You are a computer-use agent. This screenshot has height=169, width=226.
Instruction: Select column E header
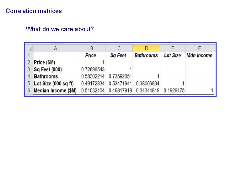click(x=173, y=48)
